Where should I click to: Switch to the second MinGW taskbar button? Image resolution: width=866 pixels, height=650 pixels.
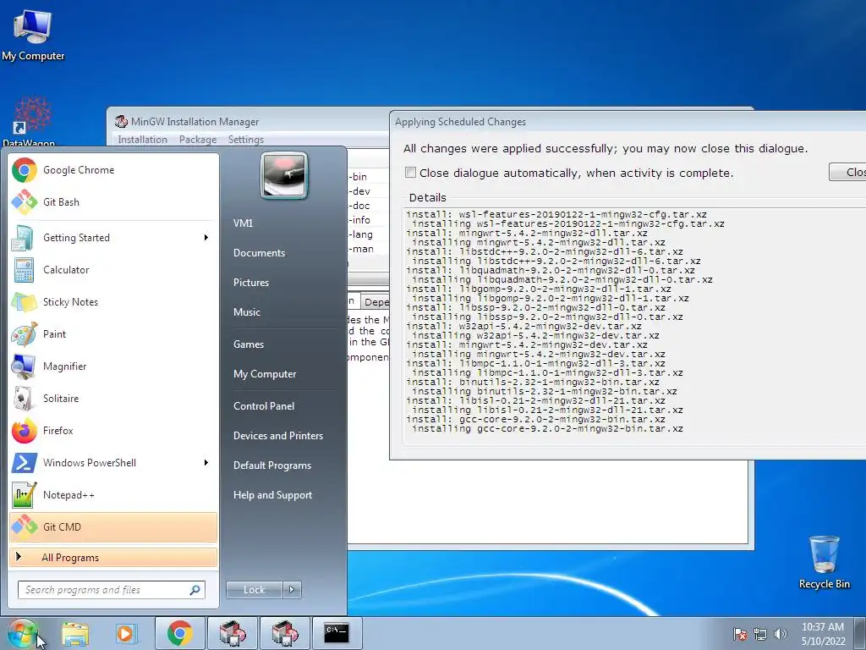coord(284,633)
